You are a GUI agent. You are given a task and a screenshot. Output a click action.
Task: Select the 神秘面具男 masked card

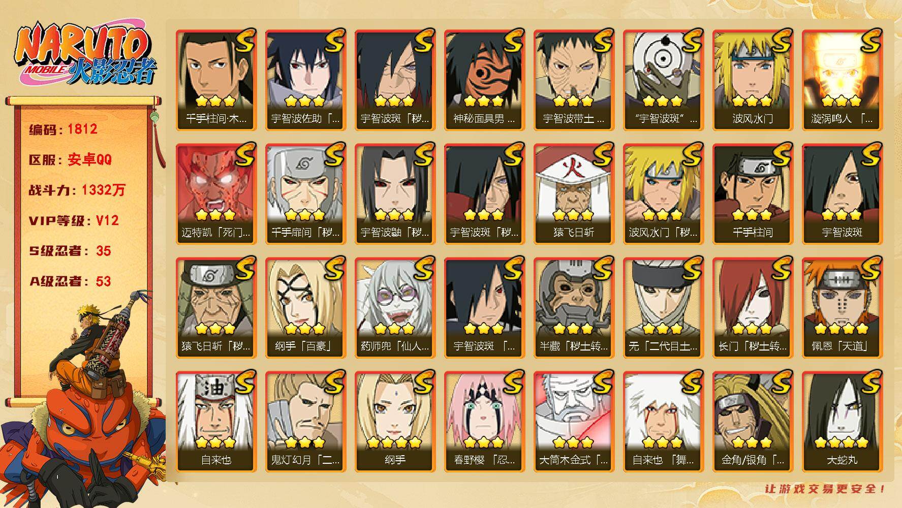pos(484,80)
